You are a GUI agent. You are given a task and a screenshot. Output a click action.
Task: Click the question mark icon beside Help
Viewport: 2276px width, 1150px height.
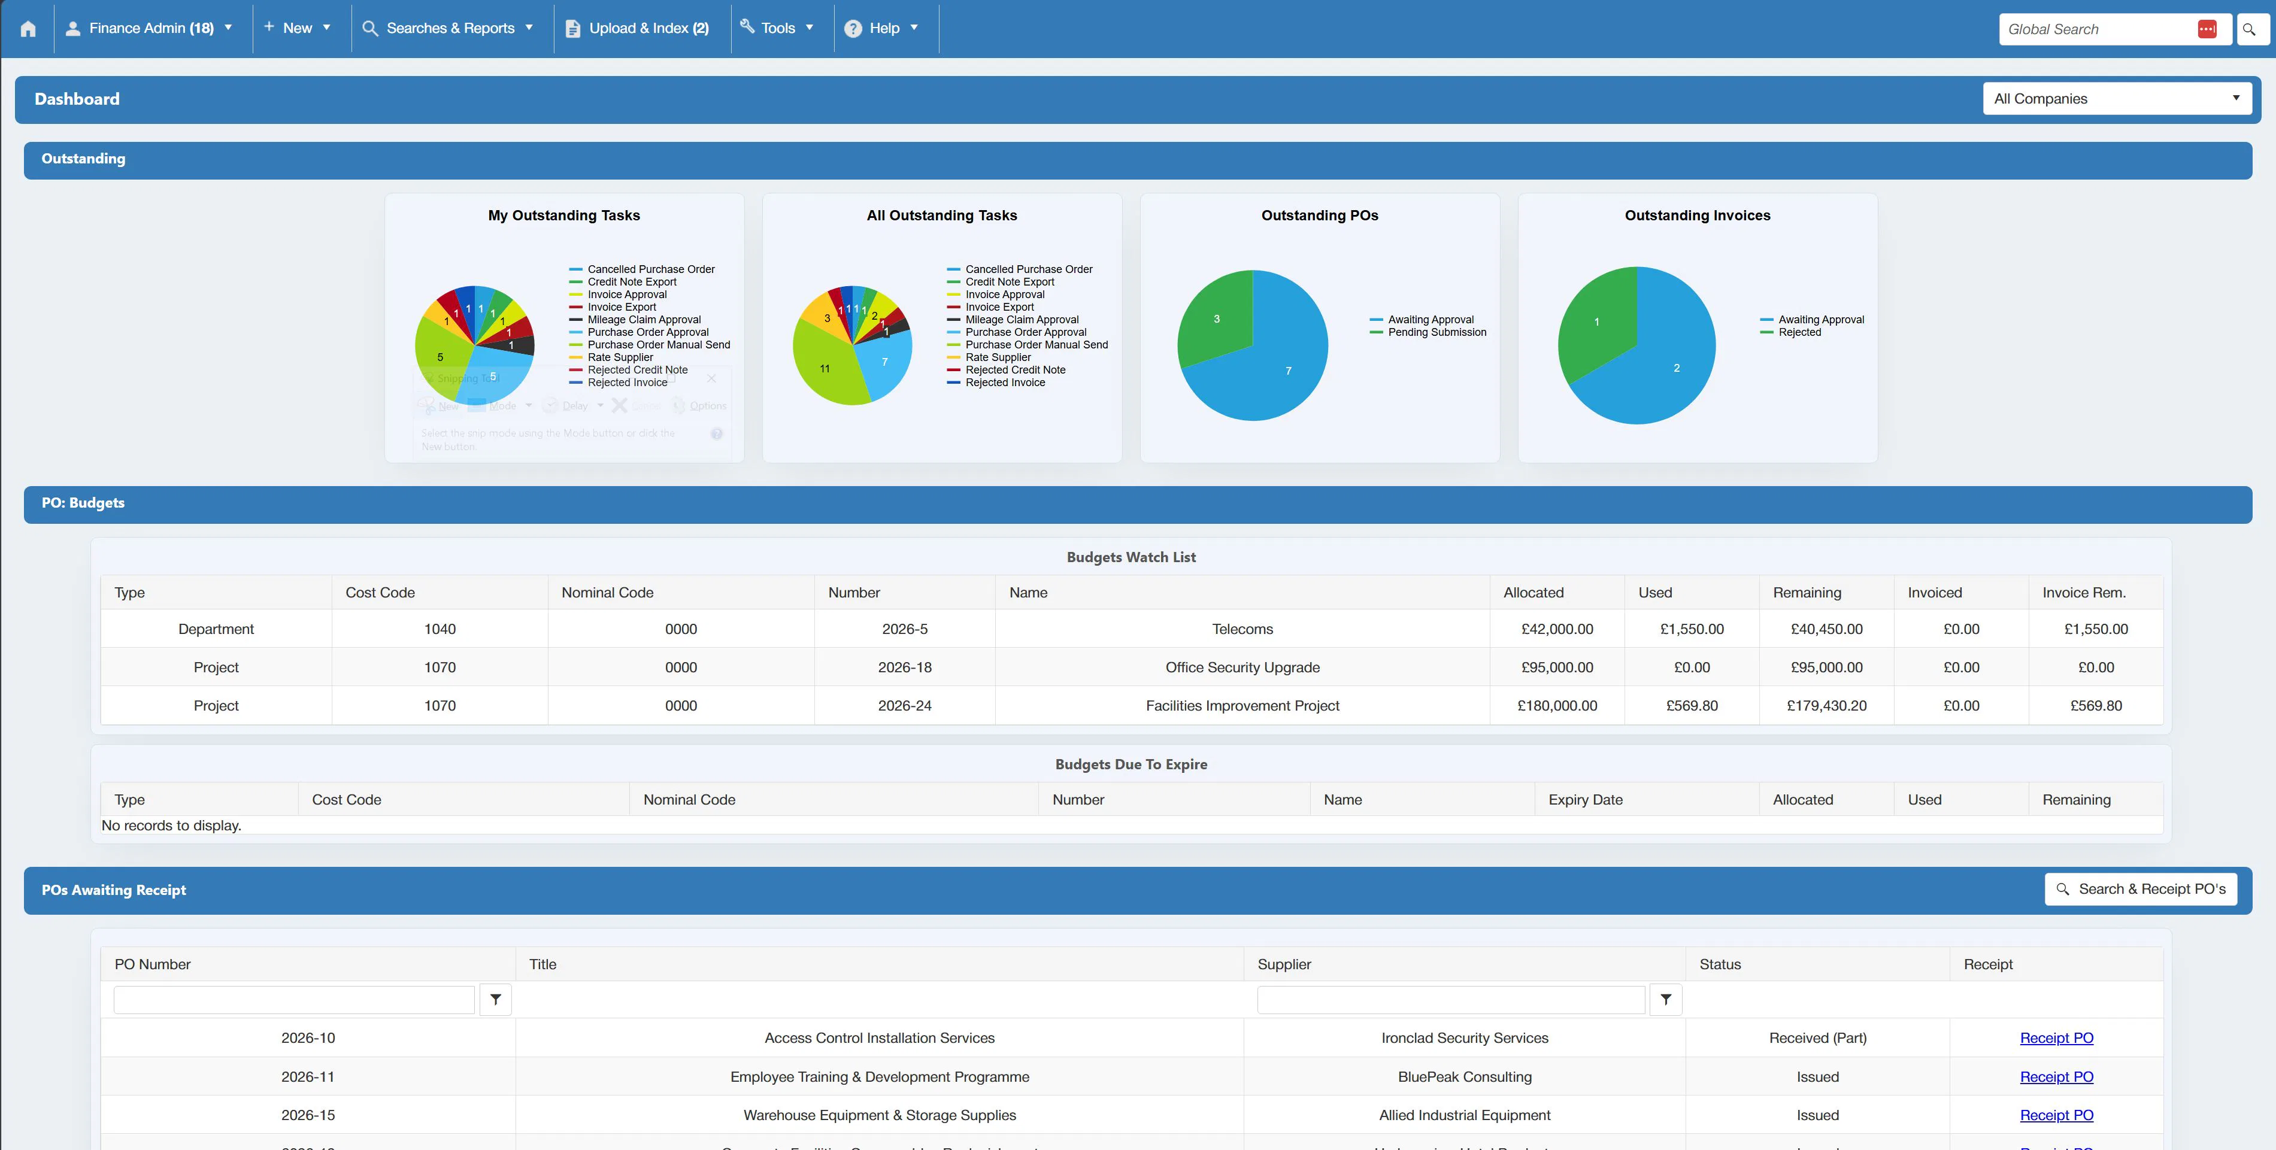click(853, 28)
